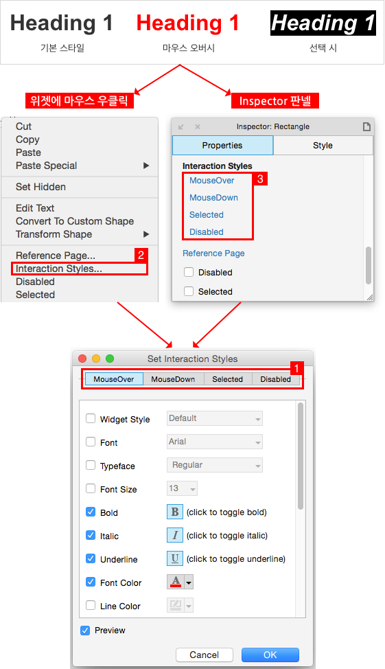Enable the Font Size checkbox
385x669 pixels.
coord(91,488)
